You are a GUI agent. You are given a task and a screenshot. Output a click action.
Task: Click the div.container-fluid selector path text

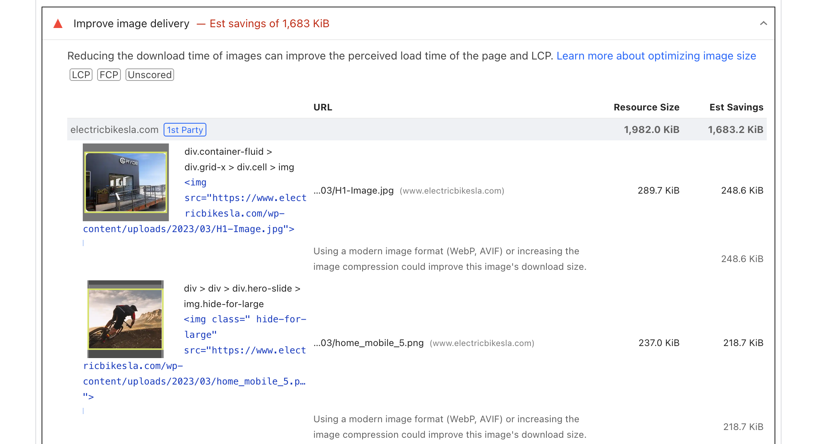pos(229,152)
